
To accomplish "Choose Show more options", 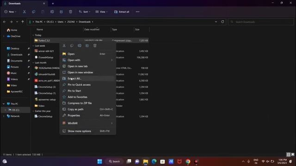I will click(x=87, y=131).
